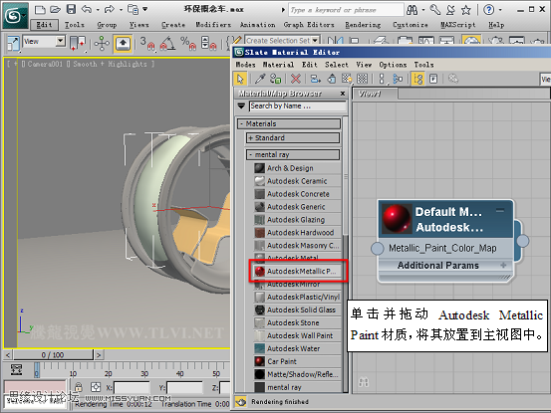551x413 pixels.
Task: Open the Graph Editors menu
Action: [309, 25]
